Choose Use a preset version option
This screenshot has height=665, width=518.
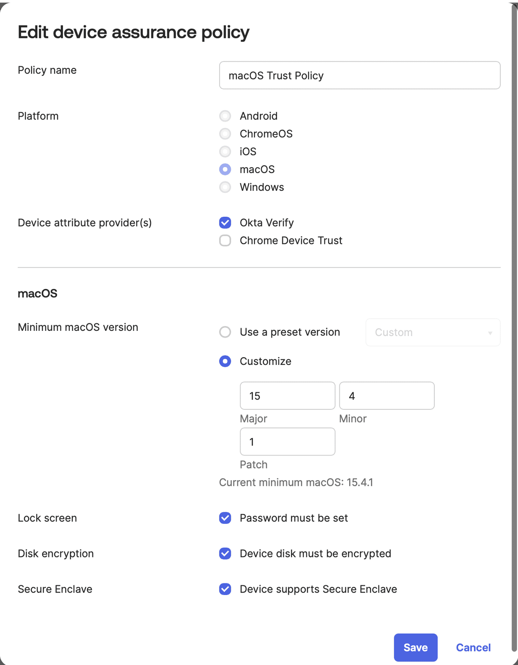[x=225, y=332]
